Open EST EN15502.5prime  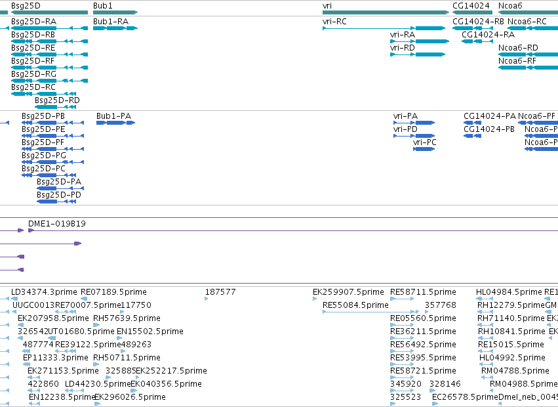click(x=119, y=338)
